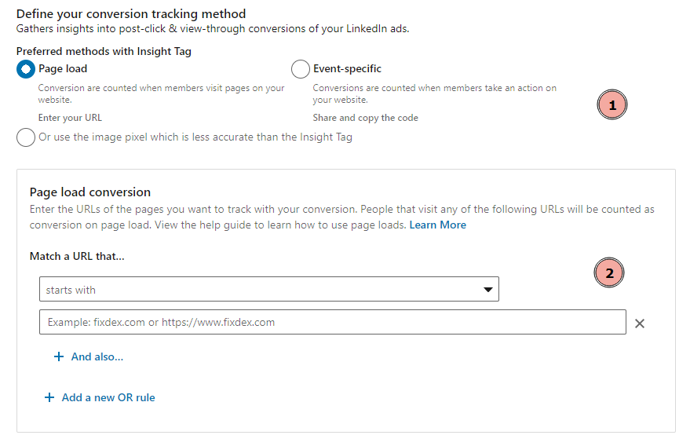
Task: Select the image pixel radio option
Action: pos(26,137)
